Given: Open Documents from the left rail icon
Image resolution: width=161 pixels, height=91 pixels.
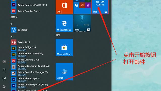Looking at the screenshot, I should pyautogui.click(x=4, y=70).
